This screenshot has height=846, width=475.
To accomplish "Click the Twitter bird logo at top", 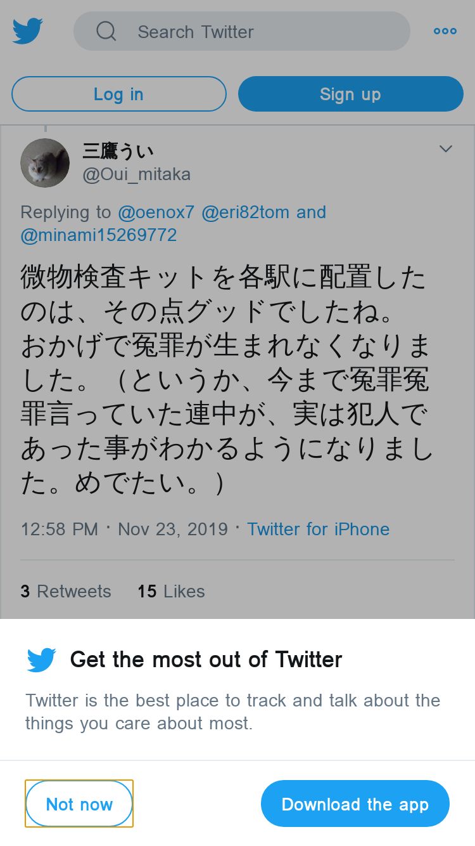I will click(x=28, y=31).
